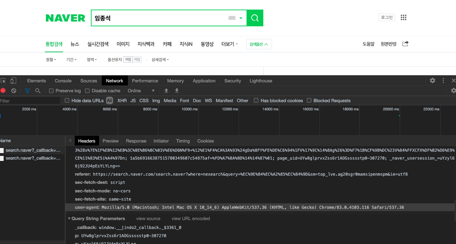The width and height of the screenshot is (456, 244).
Task: Check Has blocked cookies
Action: pyautogui.click(x=256, y=100)
